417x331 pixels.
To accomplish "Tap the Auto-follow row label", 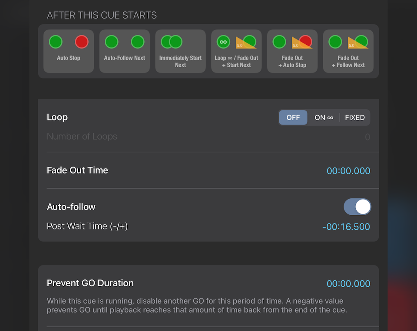I will (71, 207).
